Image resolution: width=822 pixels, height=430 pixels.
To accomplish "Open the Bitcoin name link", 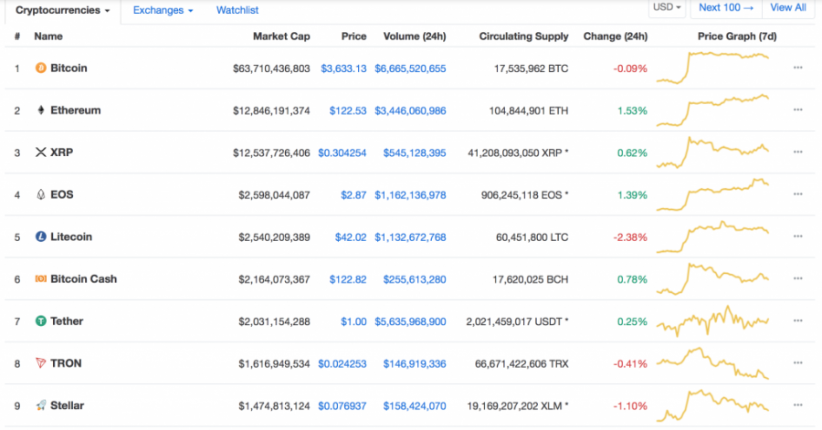I will (x=68, y=68).
